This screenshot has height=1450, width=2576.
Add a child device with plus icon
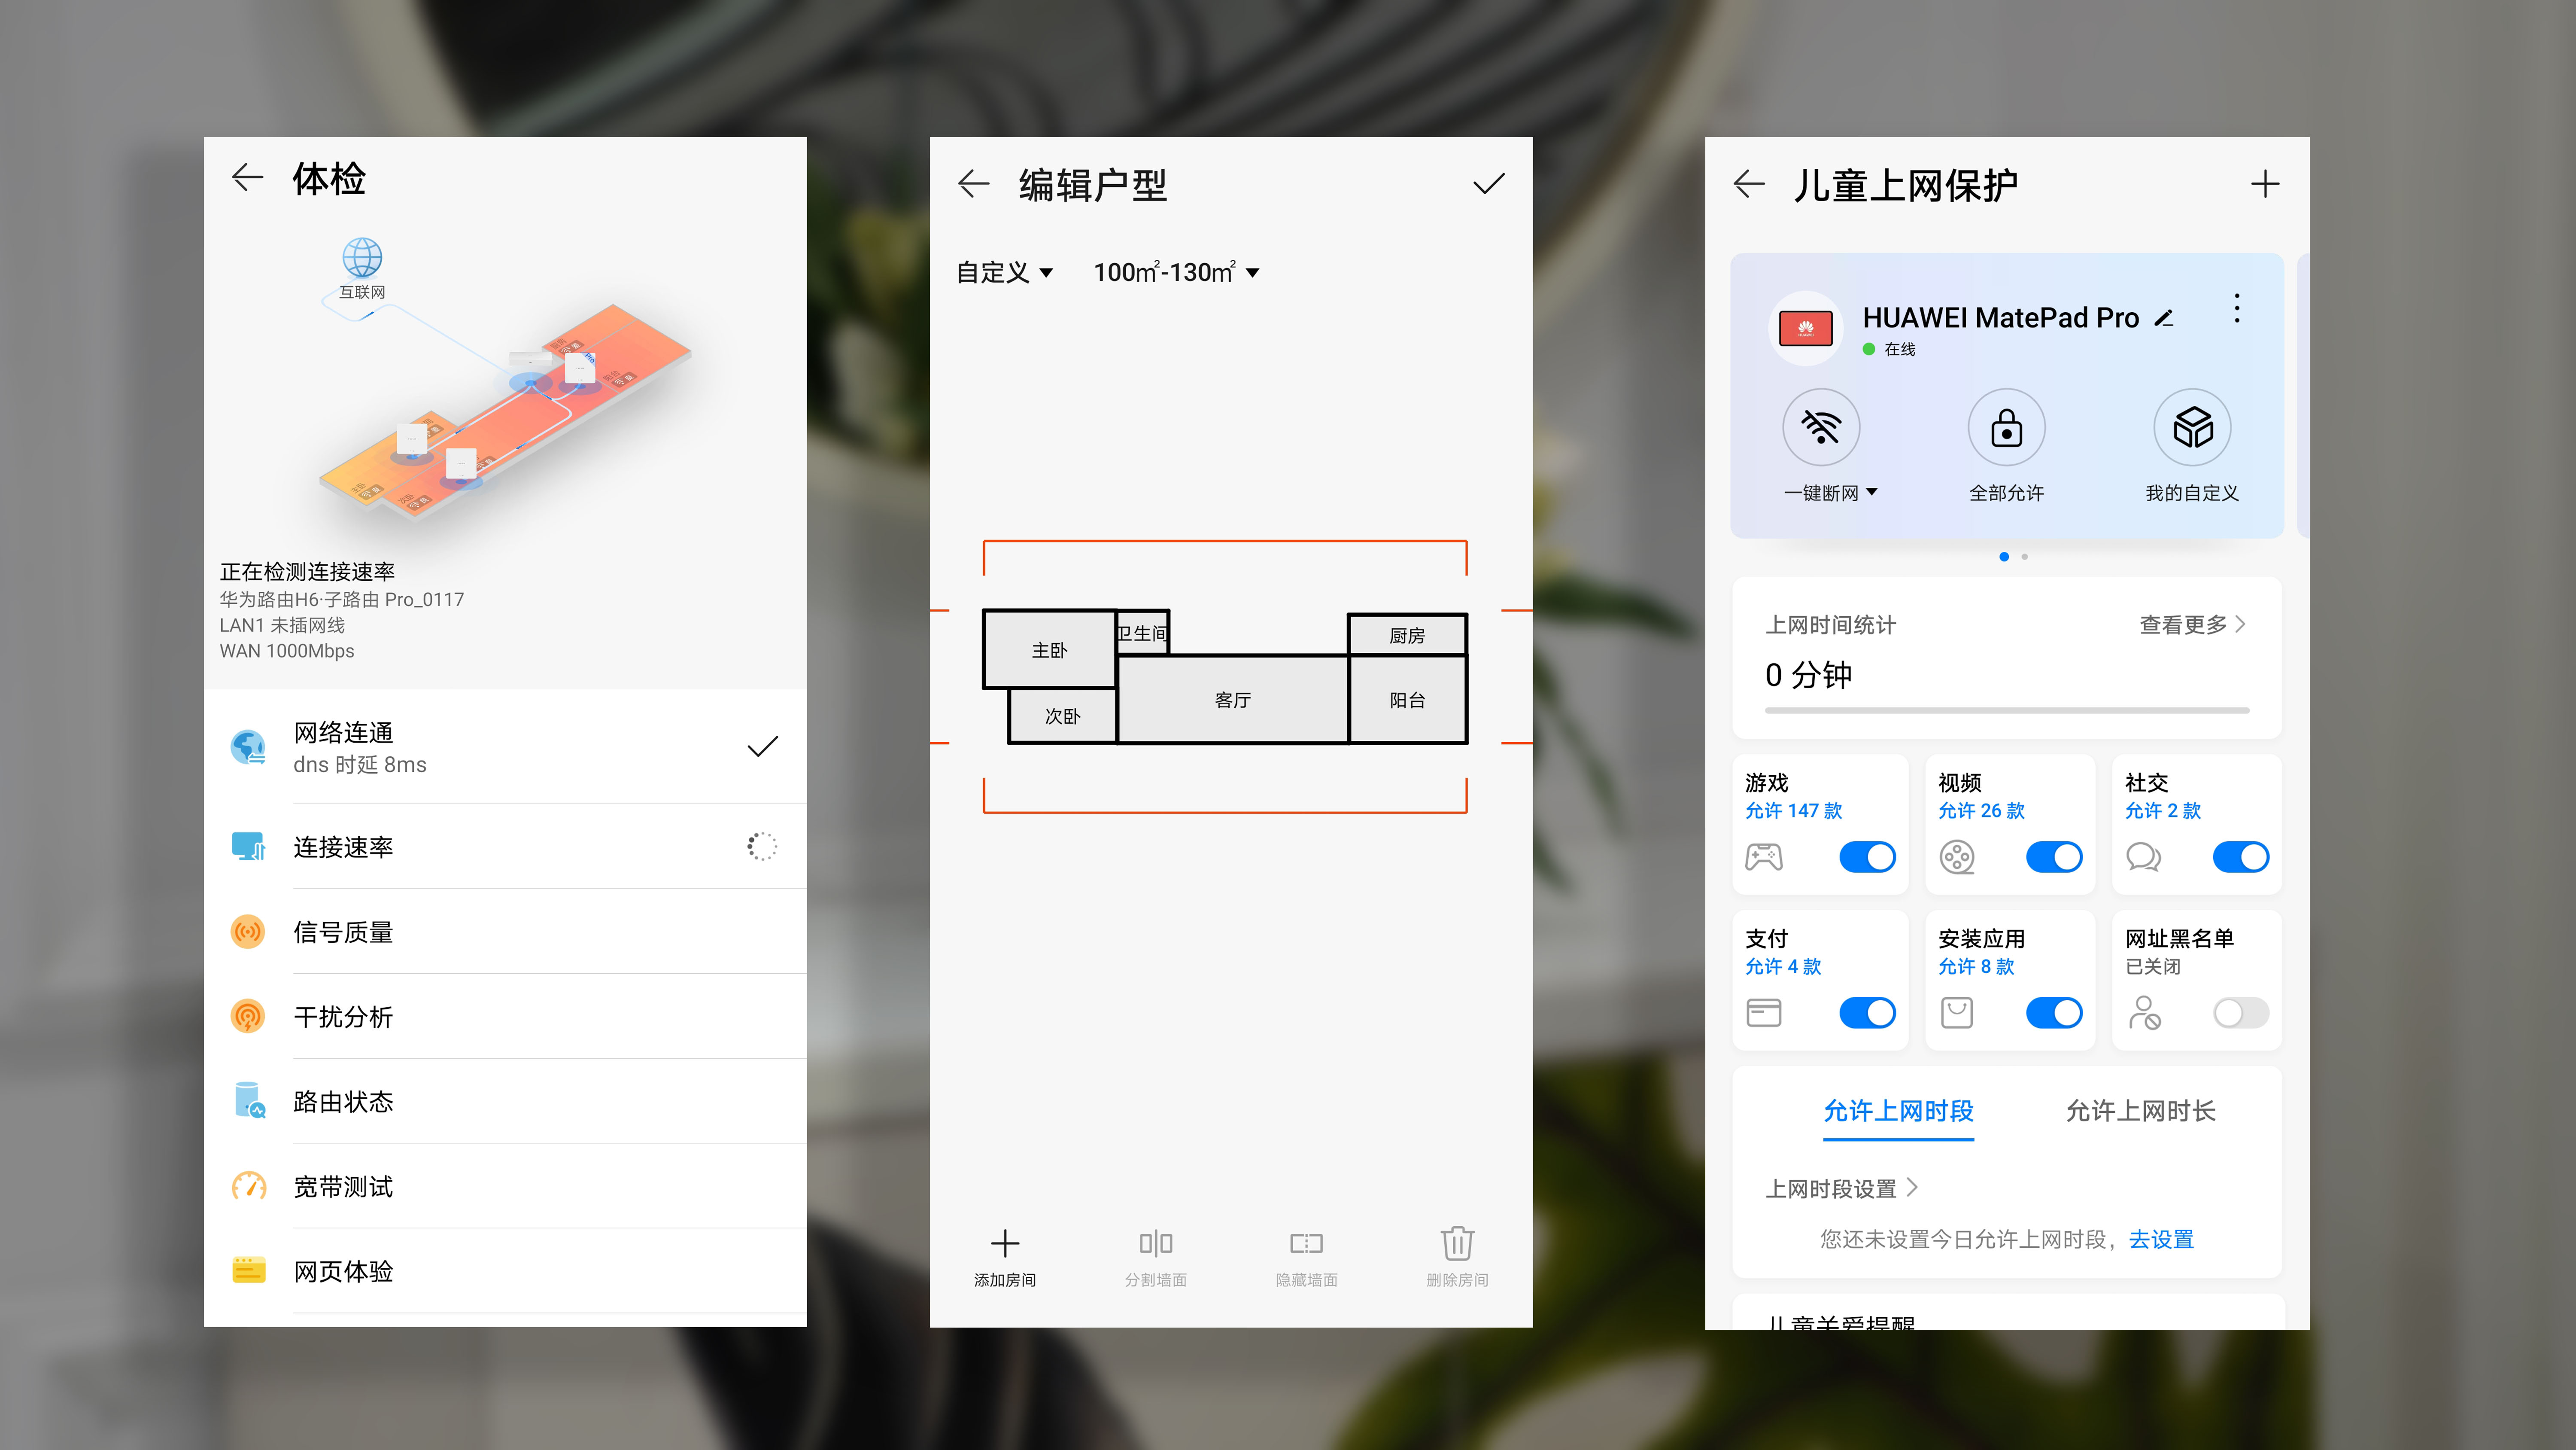[2265, 184]
